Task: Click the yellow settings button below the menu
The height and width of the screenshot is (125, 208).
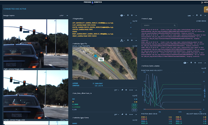Action: coord(206,9)
